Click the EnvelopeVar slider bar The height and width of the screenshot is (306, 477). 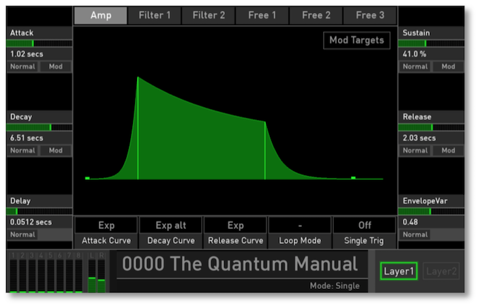pos(431,211)
